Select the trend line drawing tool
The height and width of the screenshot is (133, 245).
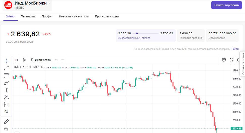tap(6, 68)
